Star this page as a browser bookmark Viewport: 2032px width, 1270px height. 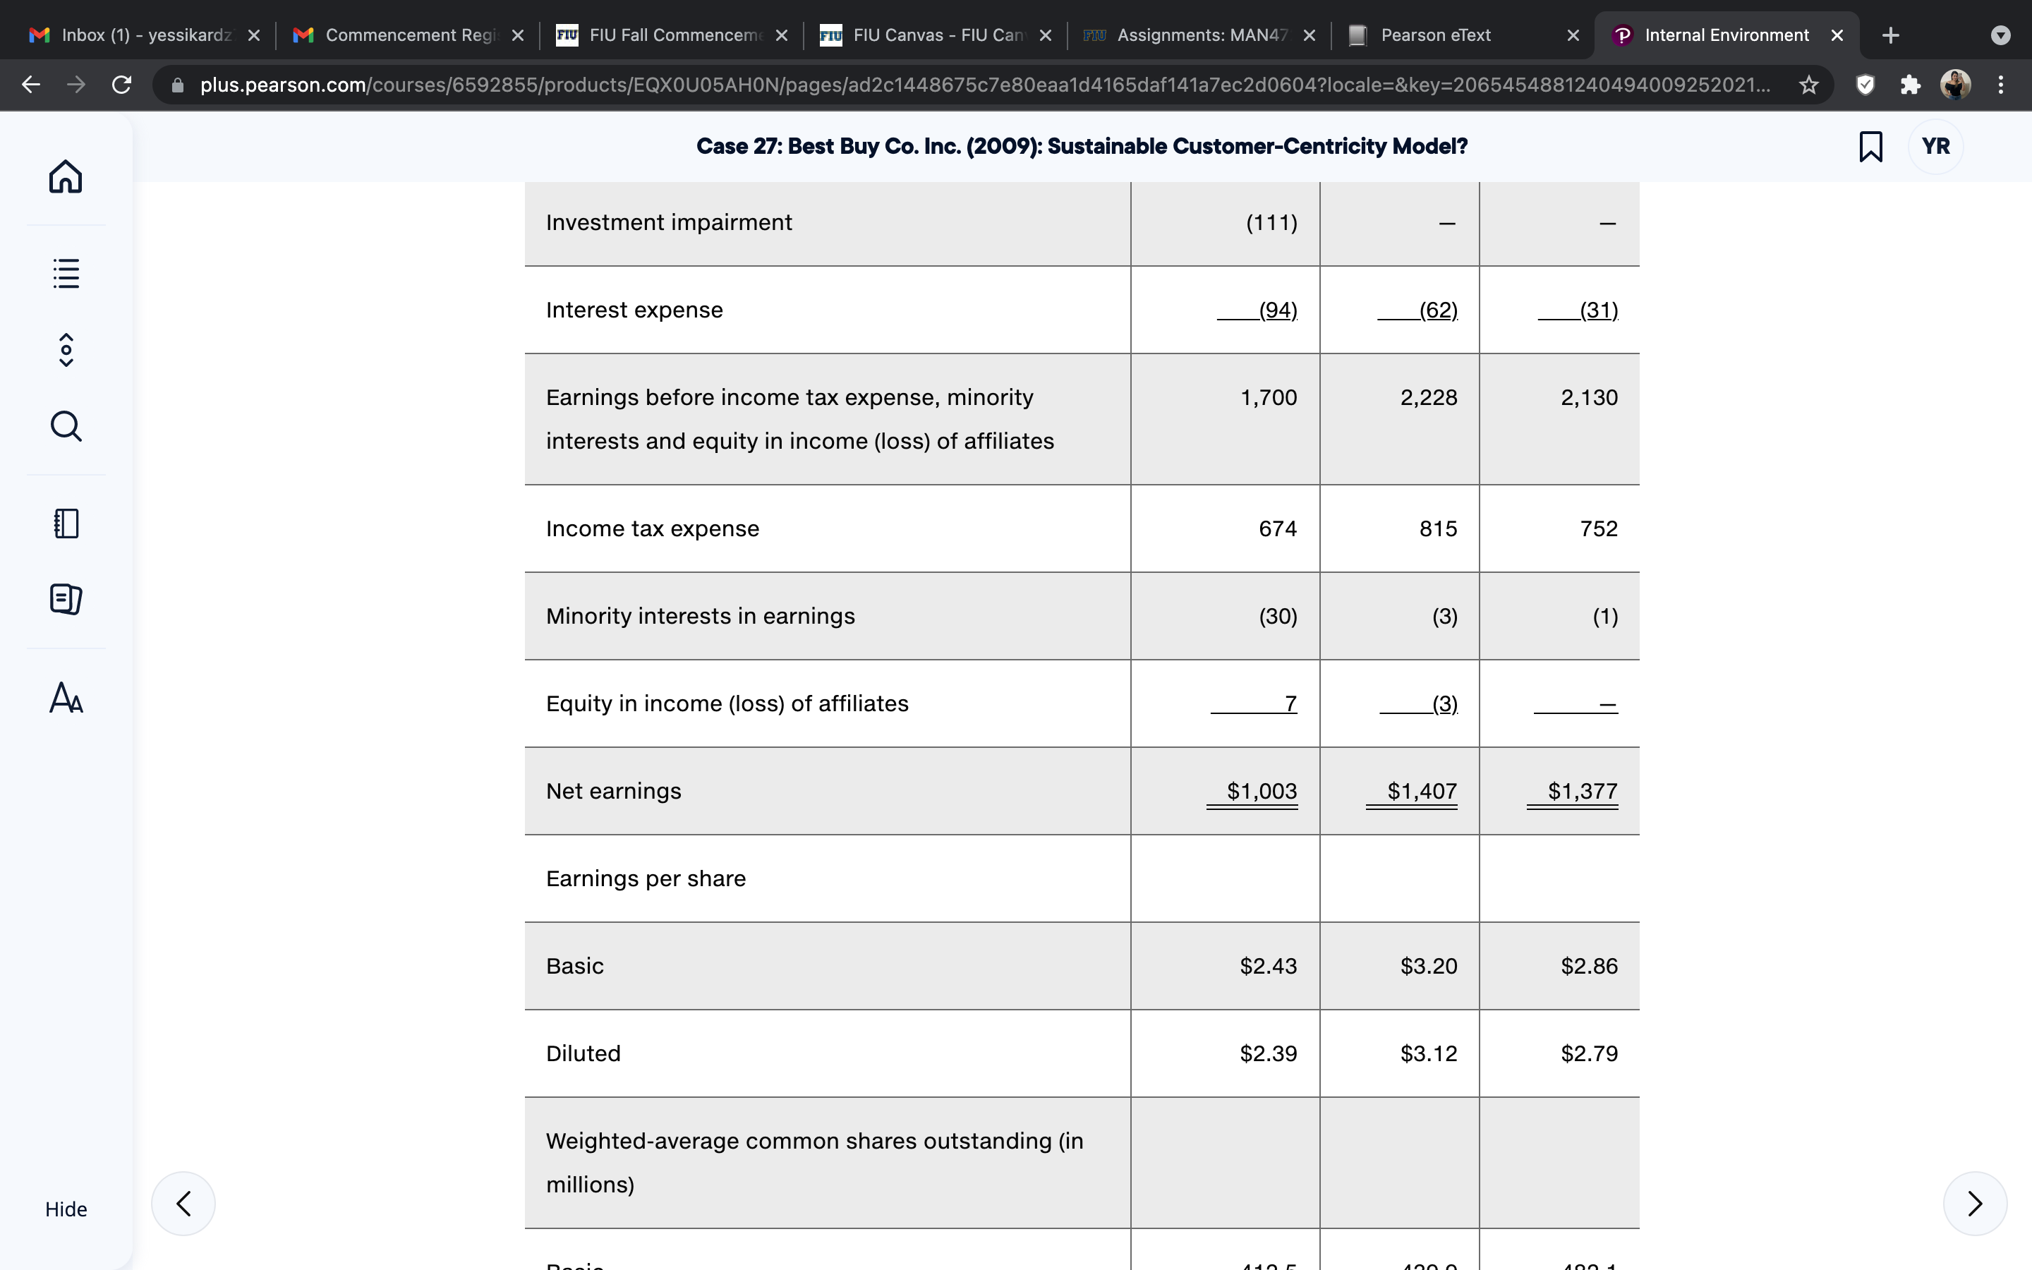pyautogui.click(x=1808, y=85)
